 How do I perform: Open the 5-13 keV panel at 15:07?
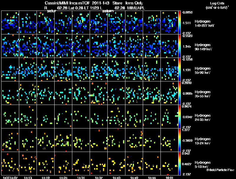(x=10, y=164)
